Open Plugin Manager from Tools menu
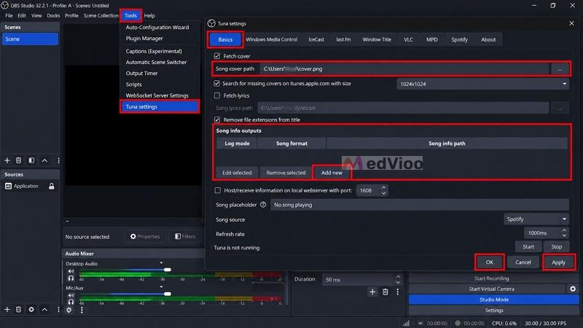Image resolution: width=583 pixels, height=328 pixels. click(144, 39)
